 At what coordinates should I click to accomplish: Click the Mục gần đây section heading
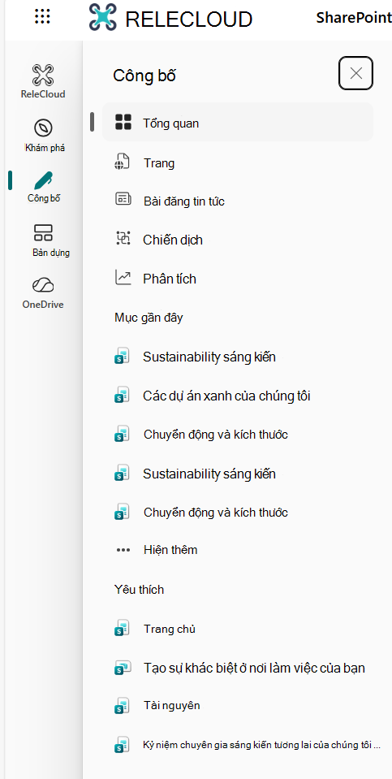pyautogui.click(x=149, y=318)
